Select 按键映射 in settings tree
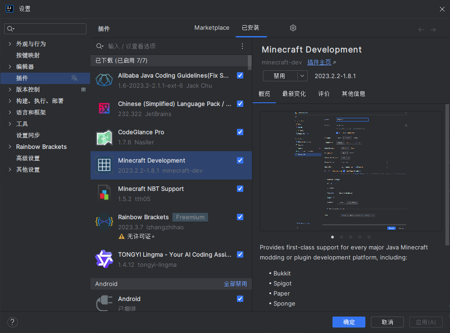Viewport: 450px width, 333px height. pyautogui.click(x=28, y=55)
